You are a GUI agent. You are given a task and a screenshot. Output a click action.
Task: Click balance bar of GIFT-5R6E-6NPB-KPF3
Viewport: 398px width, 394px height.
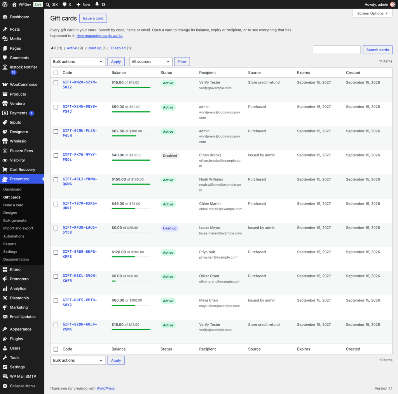[131, 257]
